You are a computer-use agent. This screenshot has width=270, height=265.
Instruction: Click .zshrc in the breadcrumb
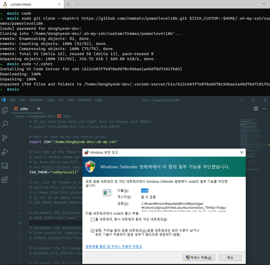[x=67, y=116]
